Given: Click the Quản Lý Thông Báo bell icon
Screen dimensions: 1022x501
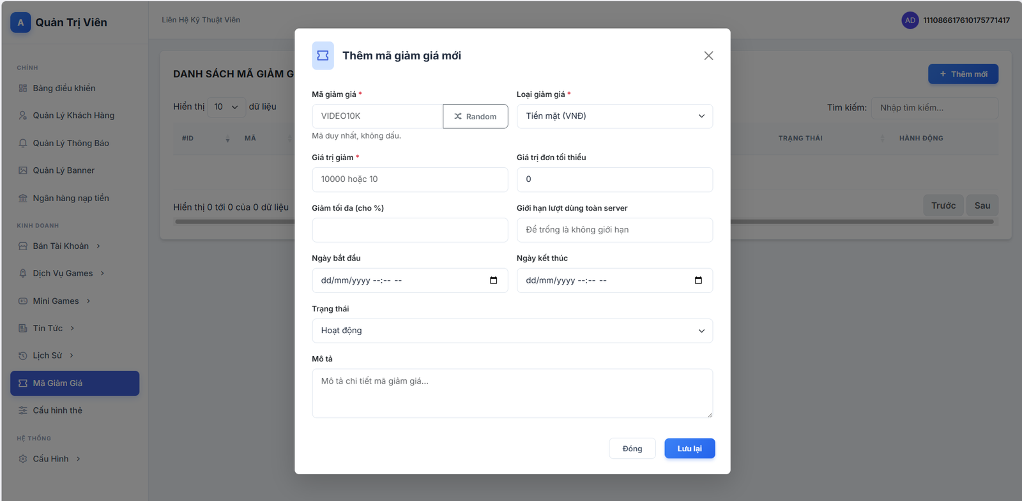Looking at the screenshot, I should click(x=23, y=143).
